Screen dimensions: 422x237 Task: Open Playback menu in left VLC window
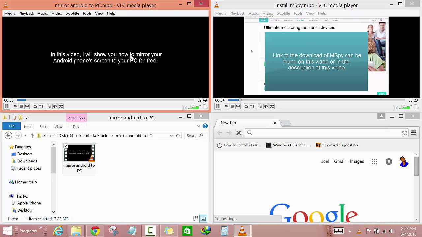coord(26,13)
